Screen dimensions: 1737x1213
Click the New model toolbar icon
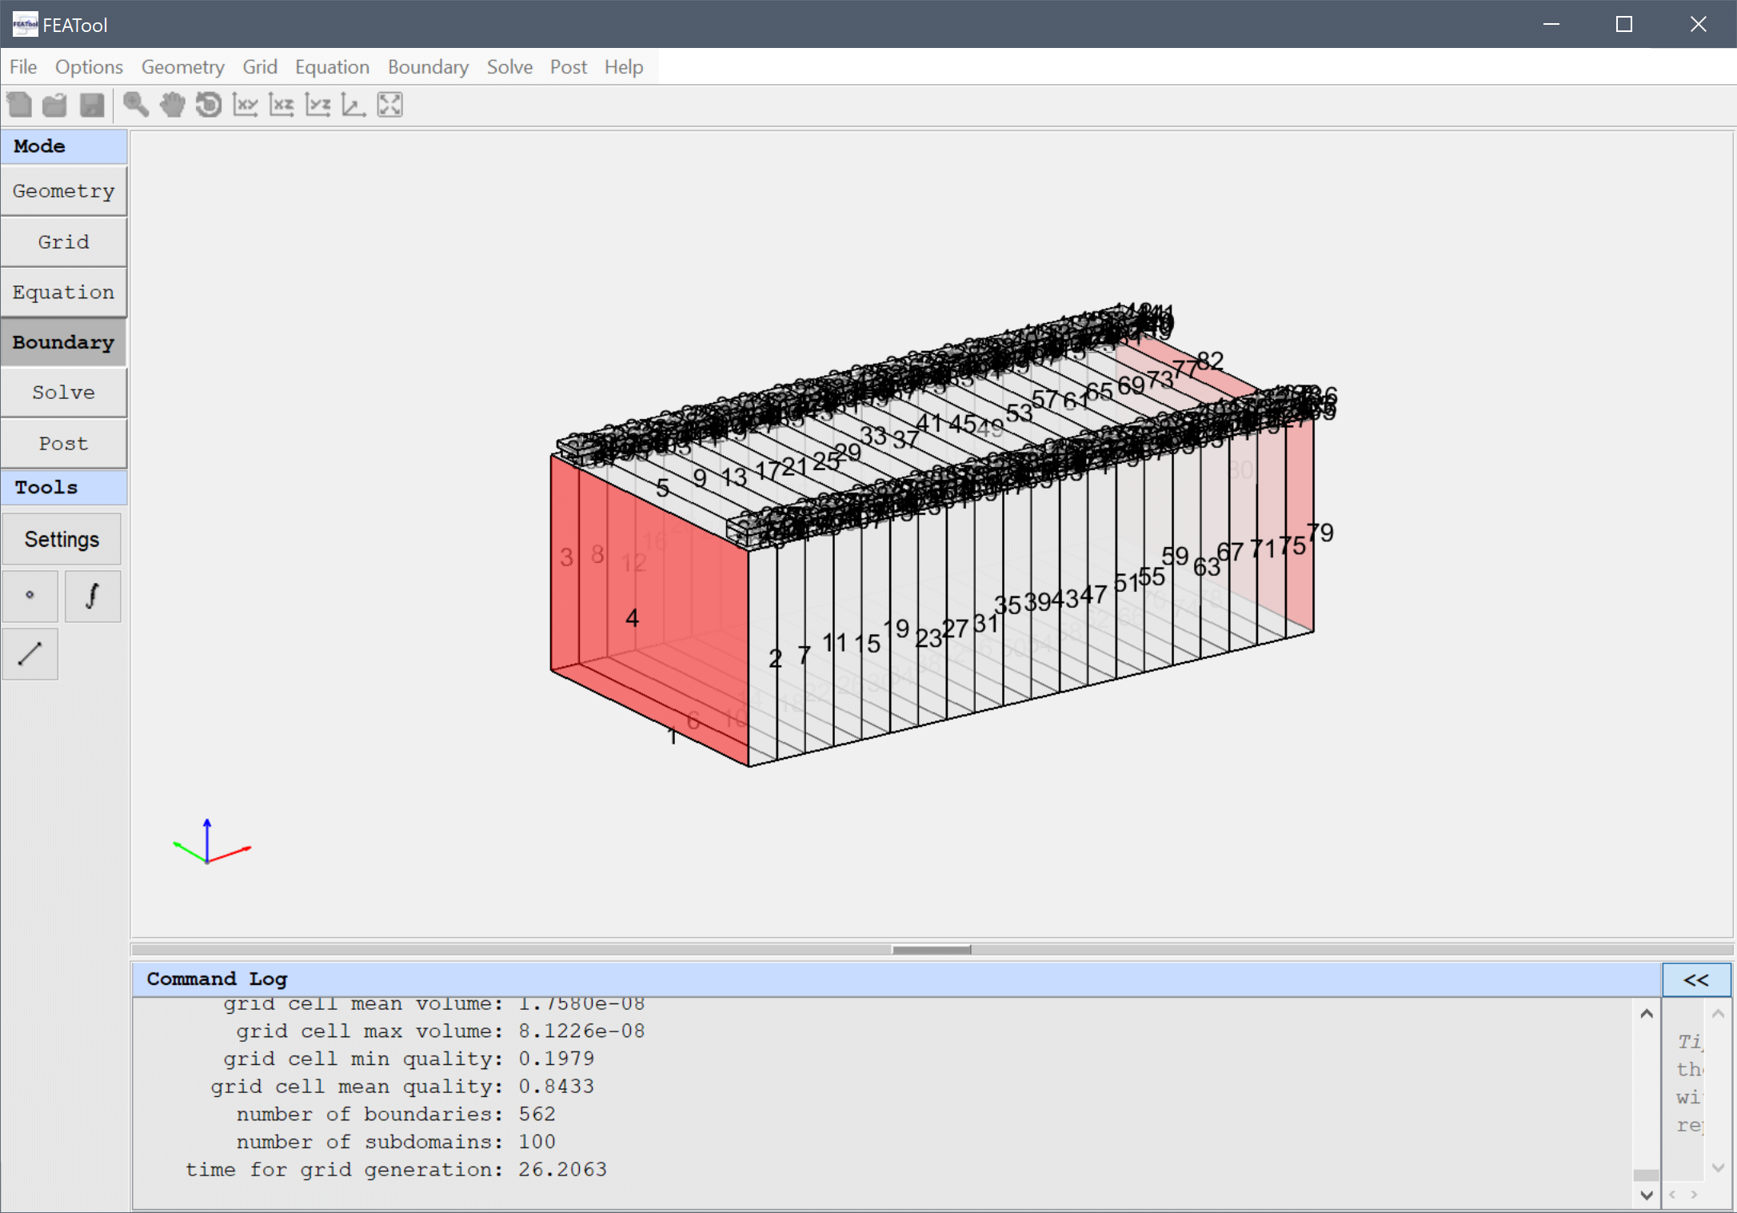19,105
